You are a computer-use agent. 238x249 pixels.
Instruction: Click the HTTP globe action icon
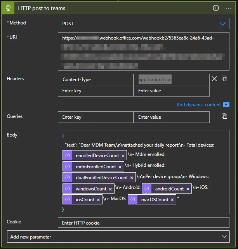tap(8, 8)
